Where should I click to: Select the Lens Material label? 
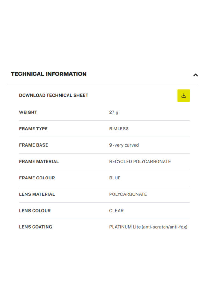tap(37, 194)
